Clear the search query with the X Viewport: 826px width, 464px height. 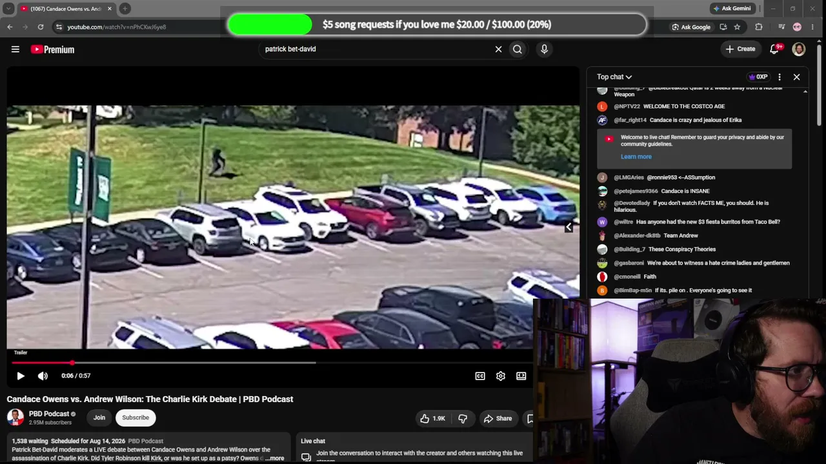498,49
